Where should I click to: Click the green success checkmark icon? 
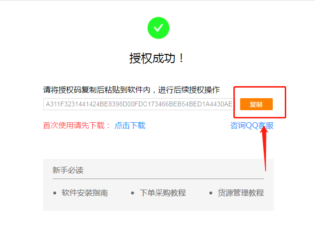point(158,28)
